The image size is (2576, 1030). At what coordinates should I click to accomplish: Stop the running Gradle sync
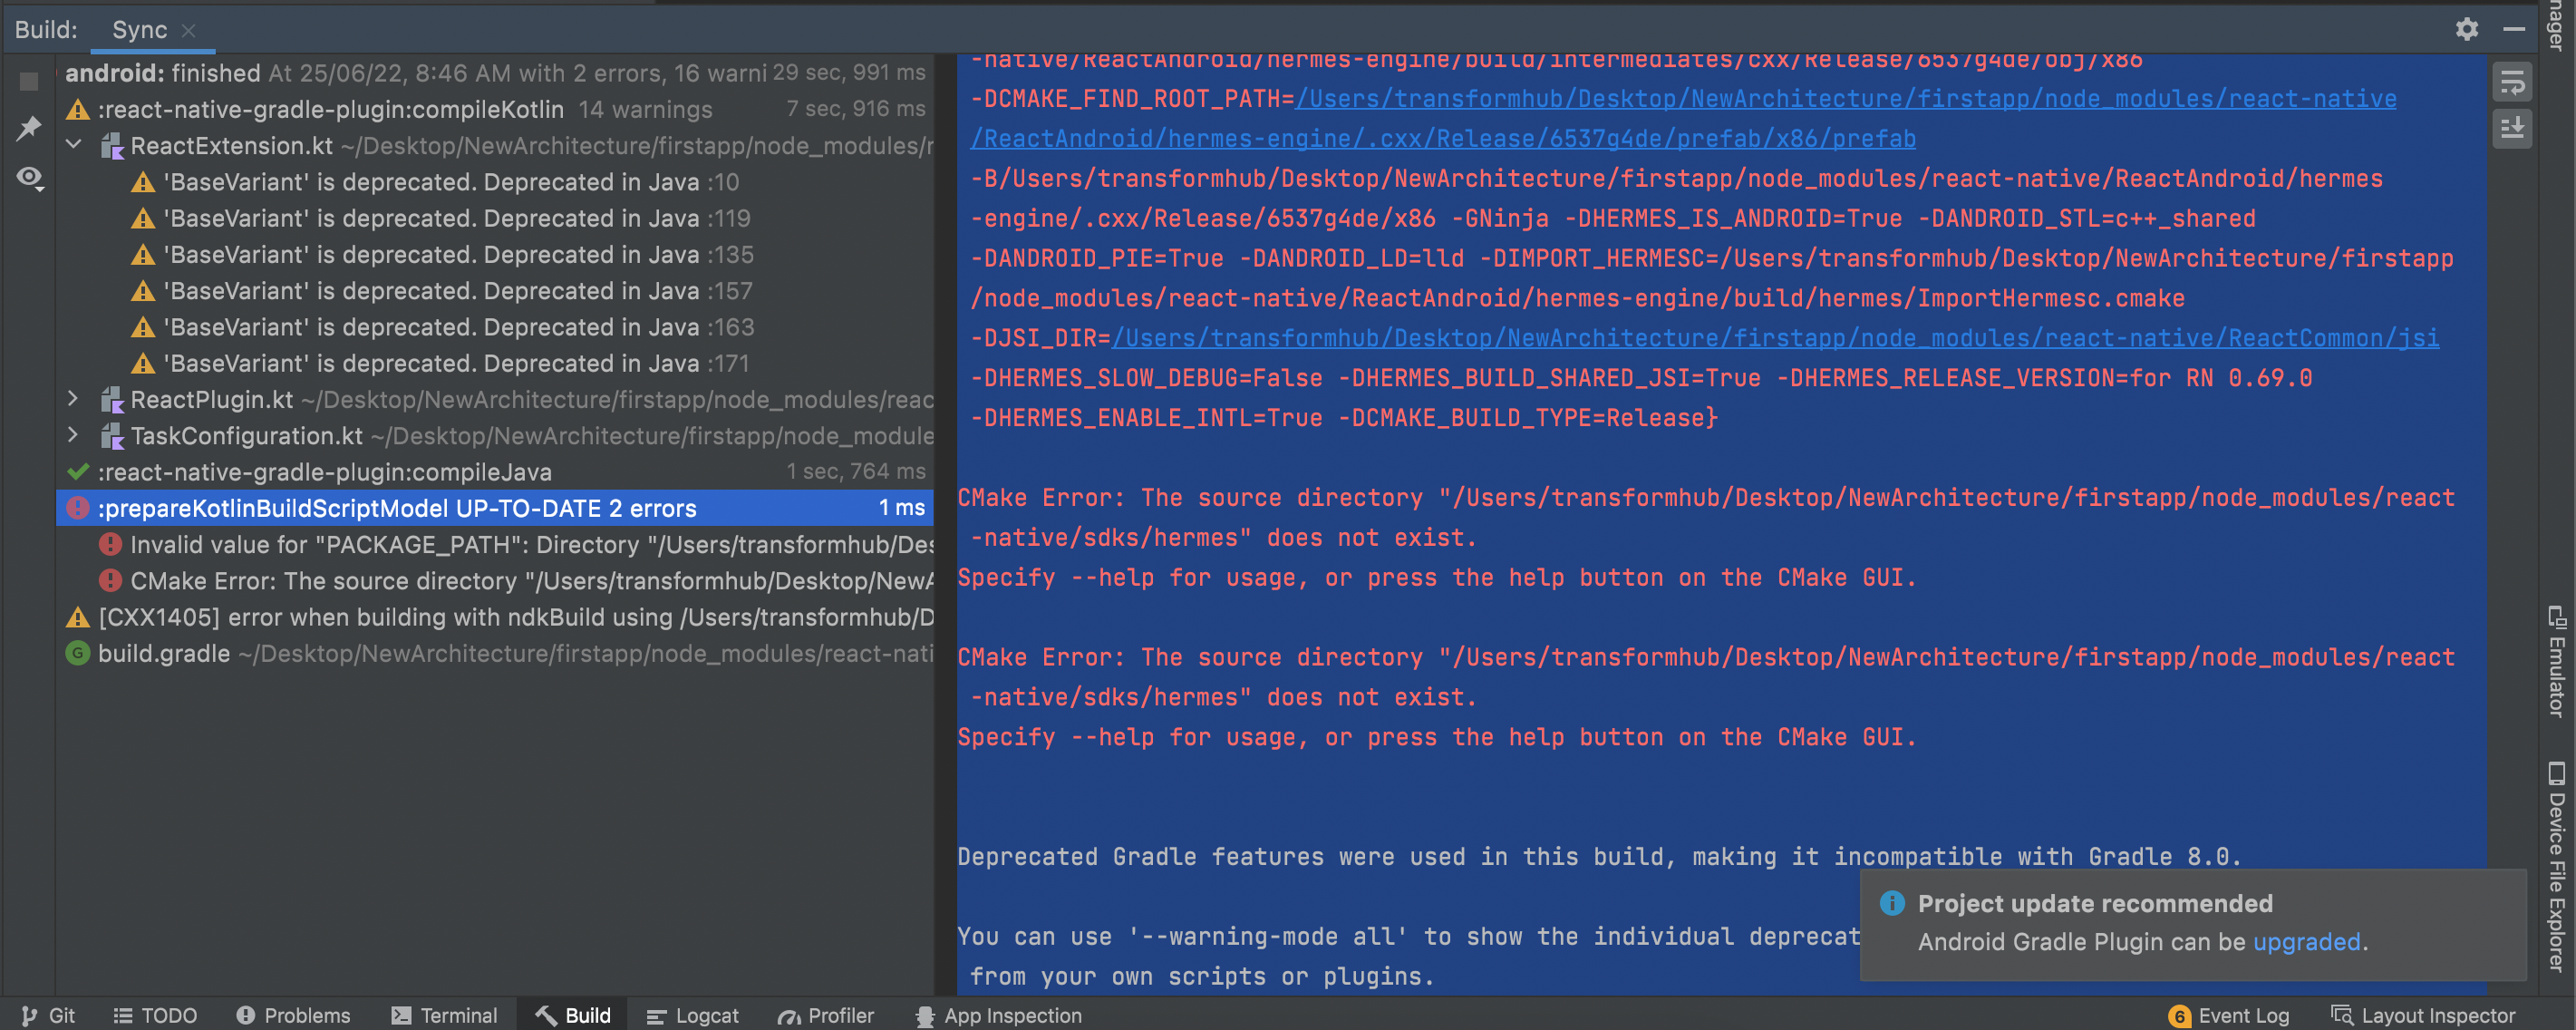click(x=27, y=81)
